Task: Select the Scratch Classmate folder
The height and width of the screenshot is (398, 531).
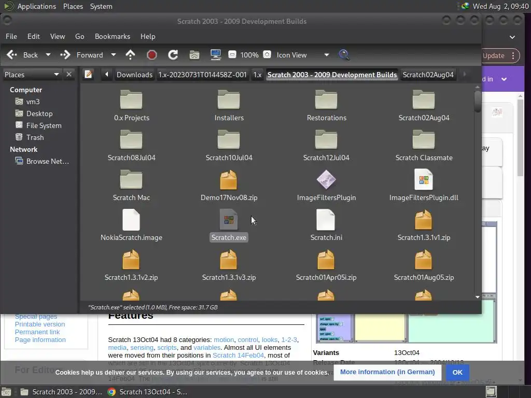Action: (424, 146)
